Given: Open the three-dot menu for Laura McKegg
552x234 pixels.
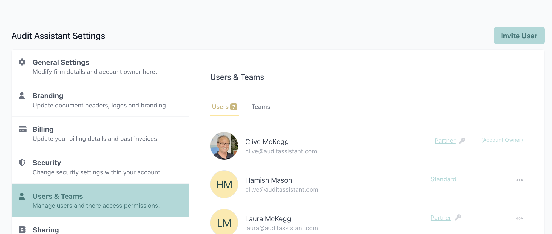Looking at the screenshot, I should [x=519, y=218].
